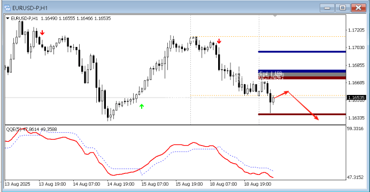This screenshot has width=370, height=192.
Task: Select the lower dark red level line
Action: (x=302, y=114)
